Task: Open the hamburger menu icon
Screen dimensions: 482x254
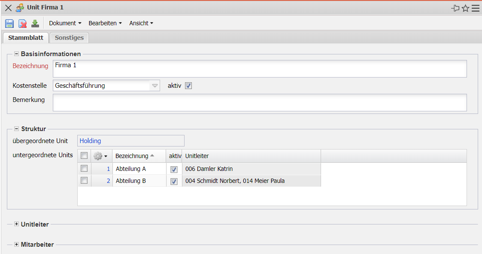Action: pyautogui.click(x=475, y=8)
